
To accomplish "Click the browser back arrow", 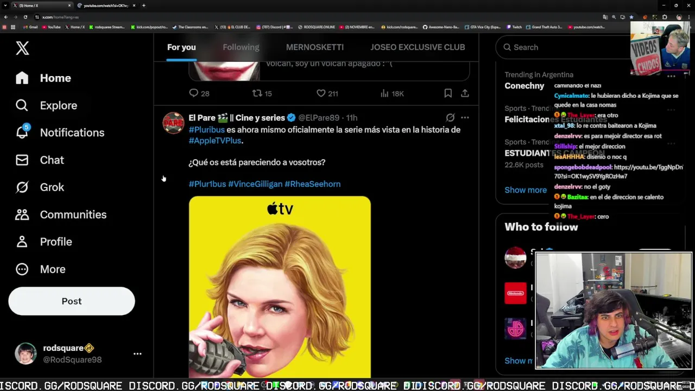I will point(6,17).
